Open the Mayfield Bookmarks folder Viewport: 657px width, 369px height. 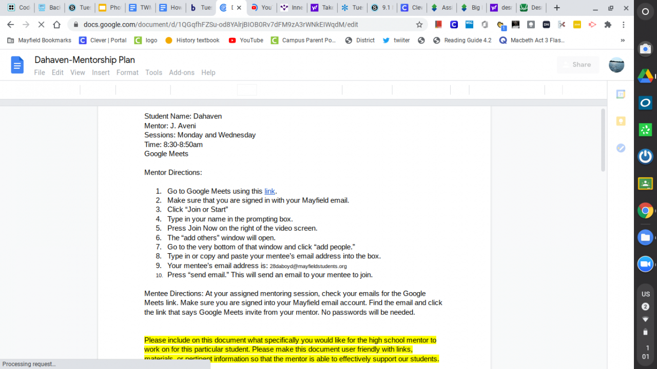[39, 40]
